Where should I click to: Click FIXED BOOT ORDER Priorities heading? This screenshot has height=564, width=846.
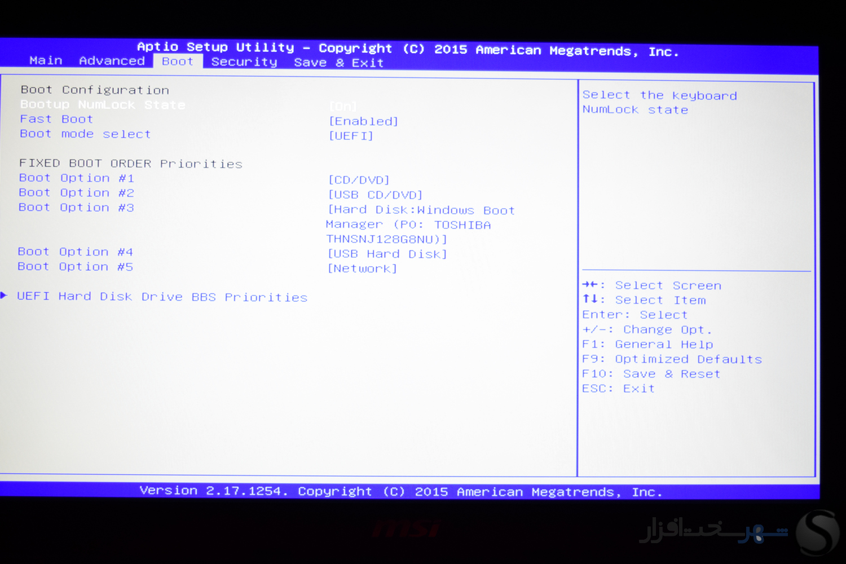point(130,164)
